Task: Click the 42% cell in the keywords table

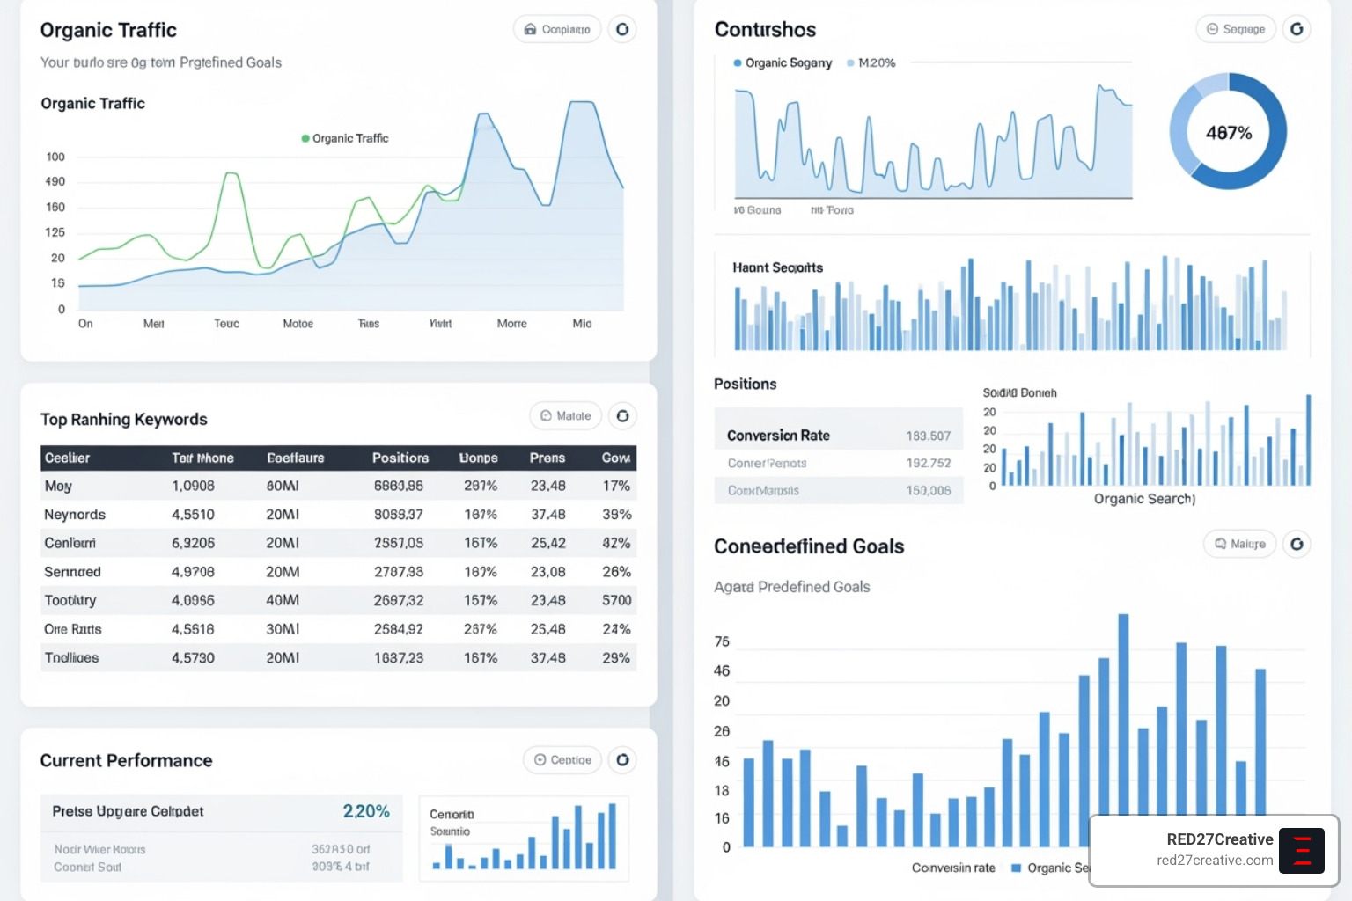Action: tap(616, 543)
